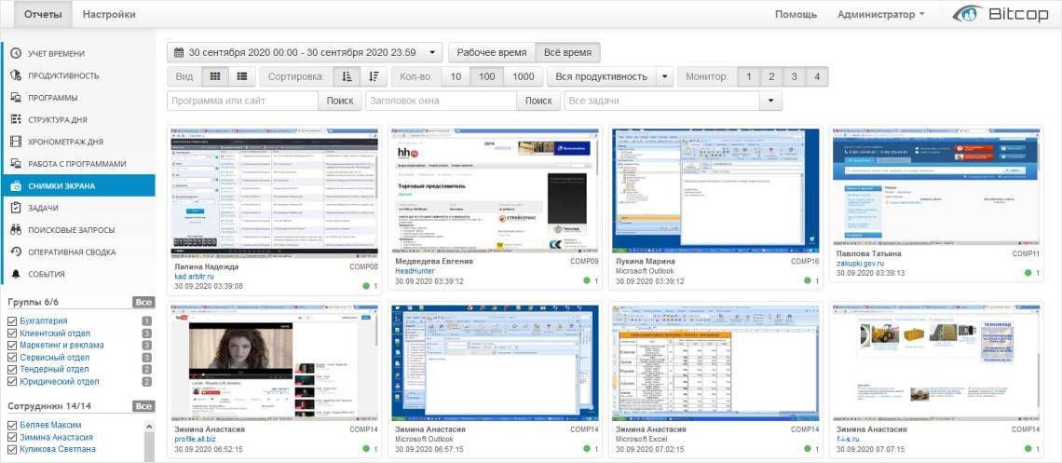Image resolution: width=1062 pixels, height=463 pixels.
Task: Switch to list view icon
Action: (241, 76)
